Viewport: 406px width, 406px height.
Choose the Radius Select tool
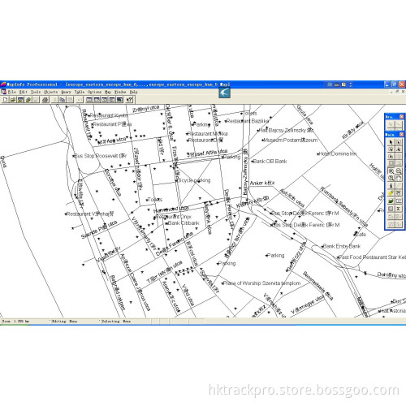click(x=391, y=149)
